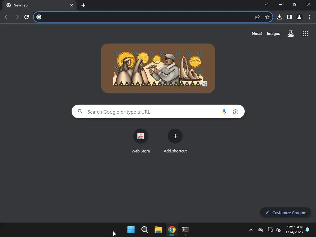The width and height of the screenshot is (316, 237).
Task: Open the Search Labs flask icon
Action: (x=291, y=34)
